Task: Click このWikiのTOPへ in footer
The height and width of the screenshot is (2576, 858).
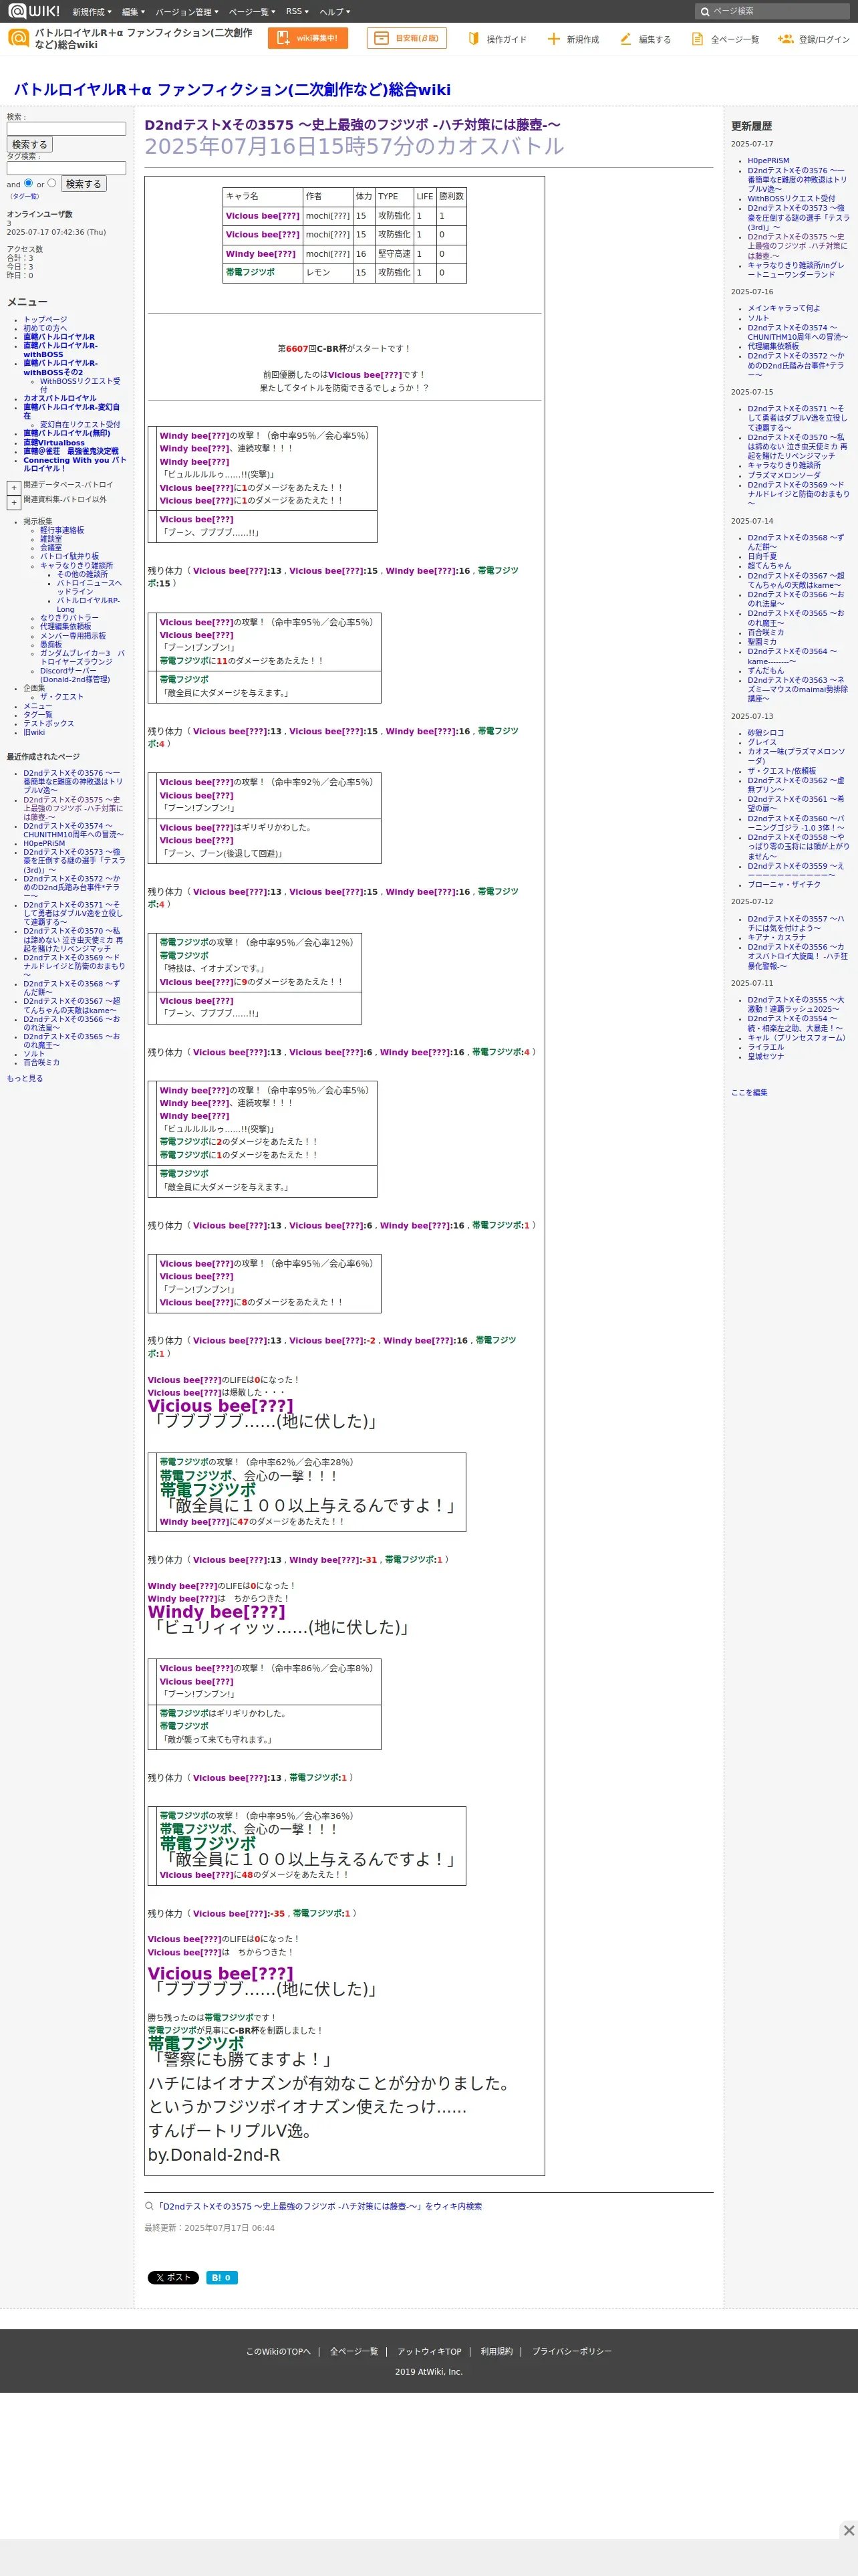Action: click(278, 2351)
